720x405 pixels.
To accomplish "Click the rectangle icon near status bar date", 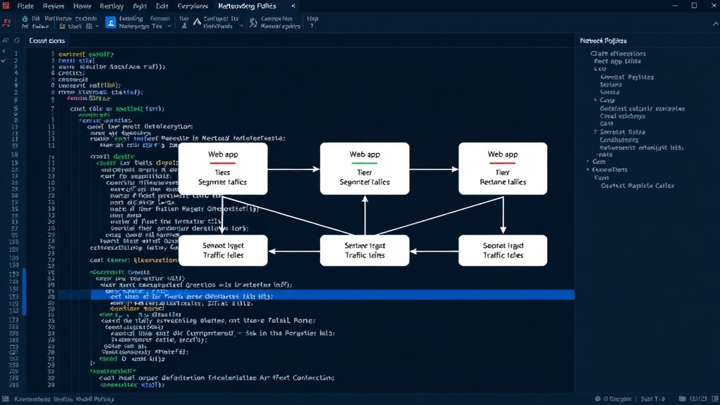I will [682, 399].
